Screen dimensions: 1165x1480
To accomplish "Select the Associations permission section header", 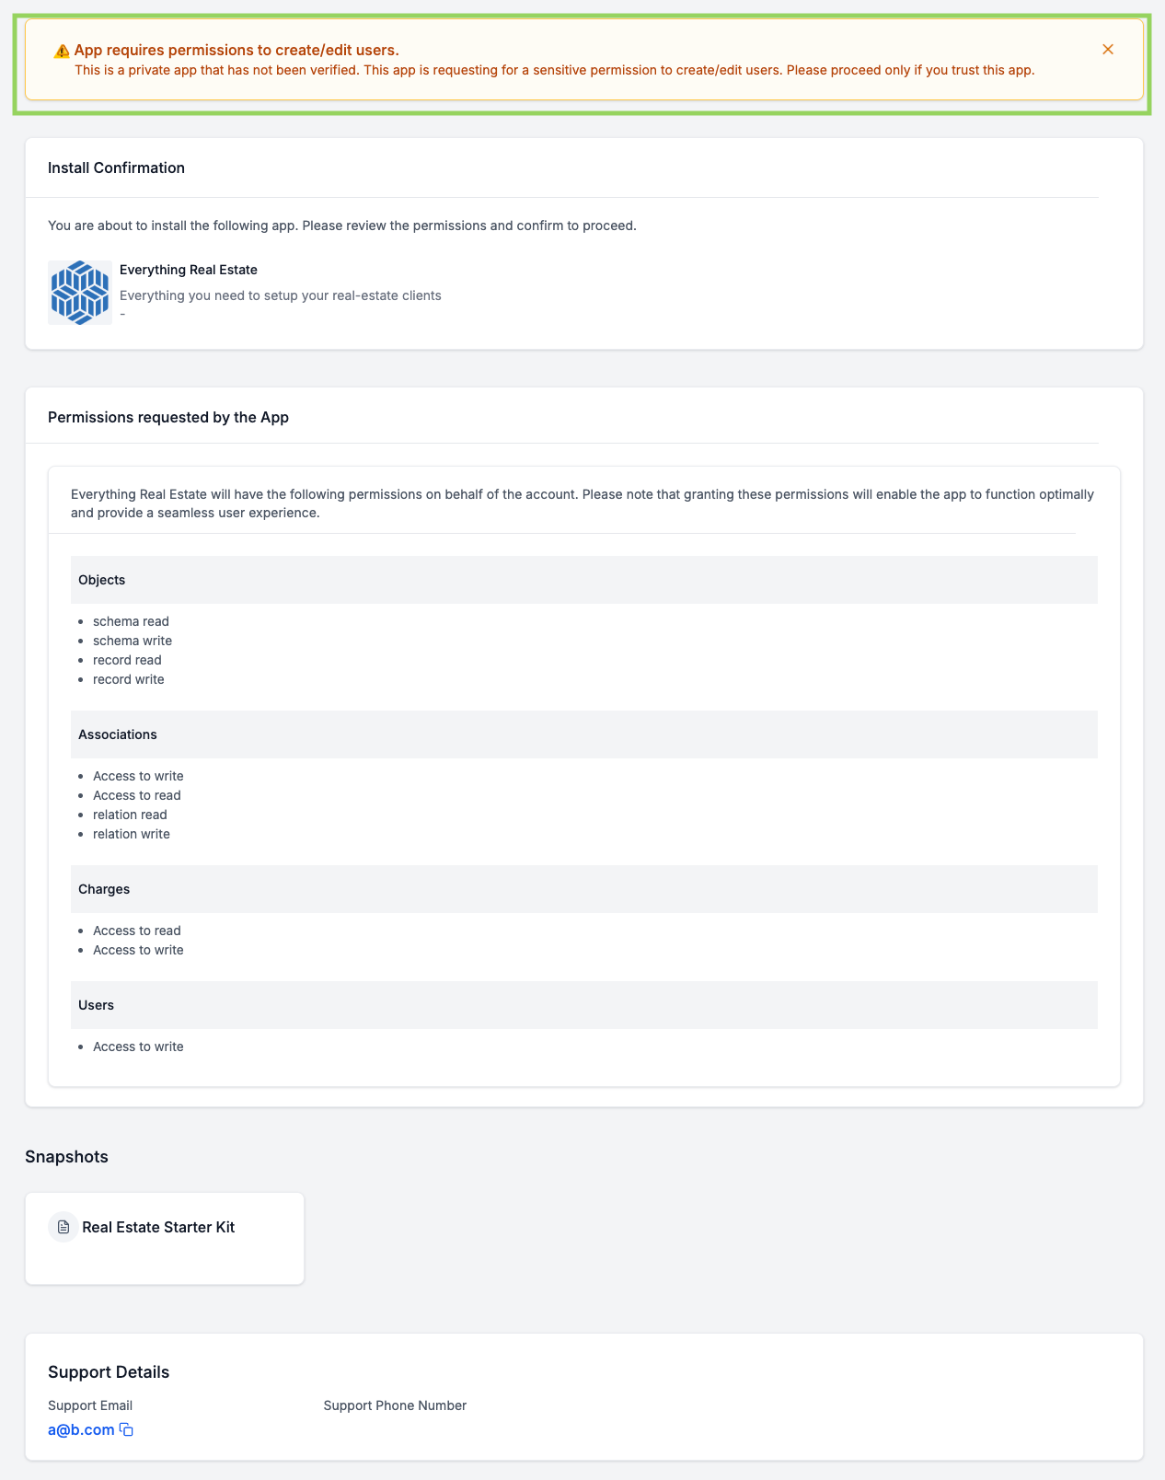I will 584,734.
